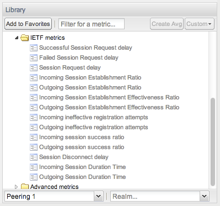Click the Add to Favorites button
The height and width of the screenshot is (206, 220).
pyautogui.click(x=28, y=24)
